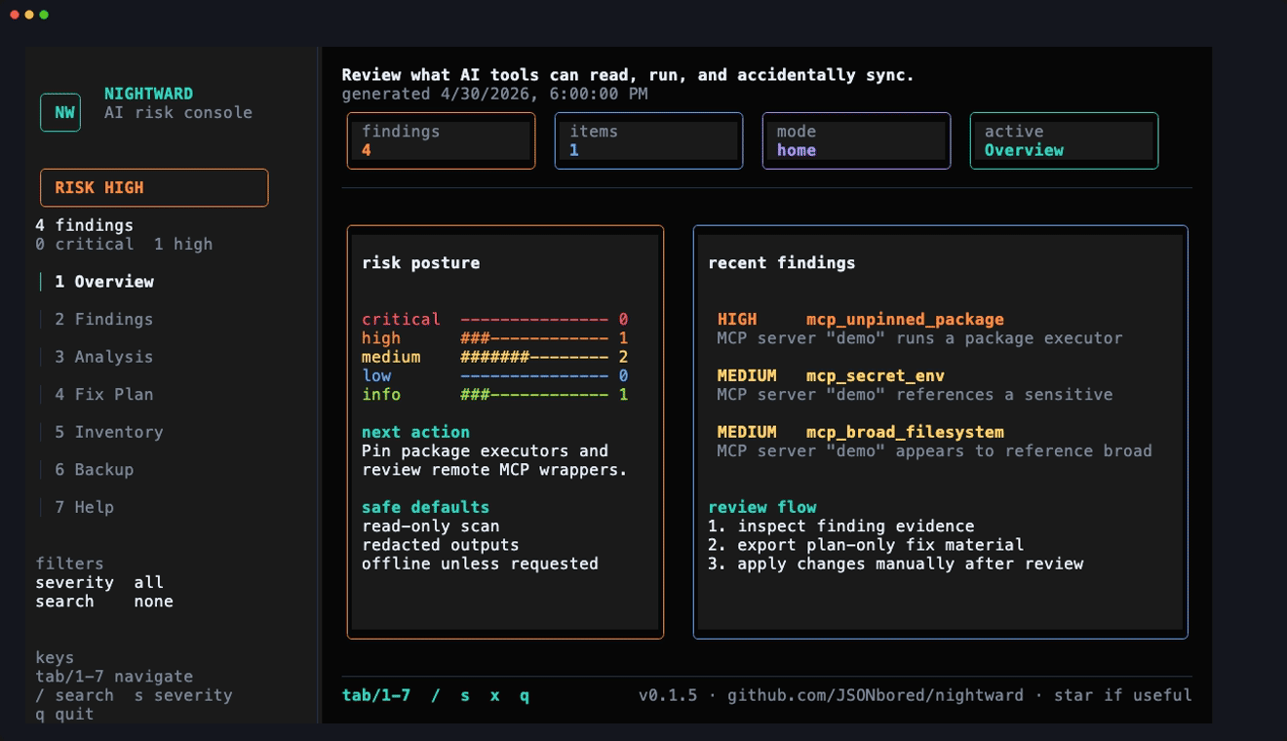This screenshot has width=1287, height=741.
Task: Switch to 3 Analysis view
Action: coord(103,357)
